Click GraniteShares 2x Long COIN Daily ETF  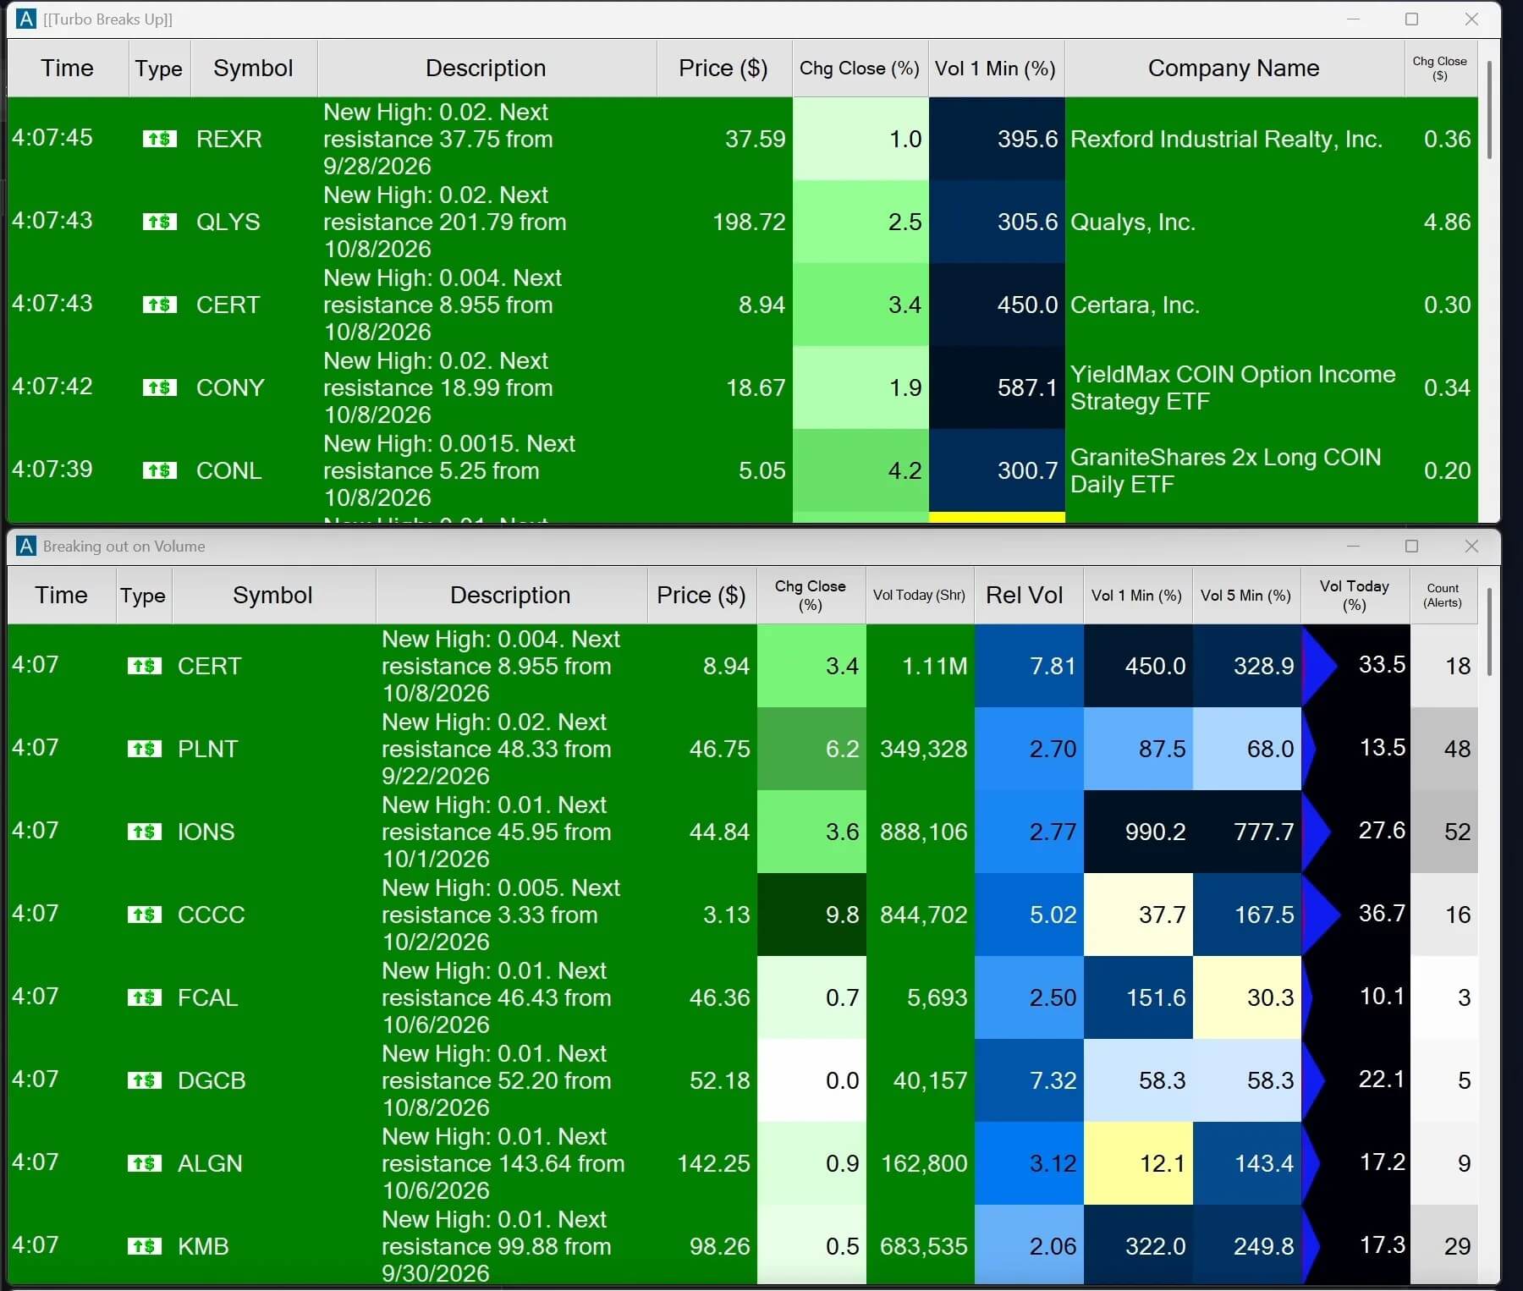(x=1225, y=470)
